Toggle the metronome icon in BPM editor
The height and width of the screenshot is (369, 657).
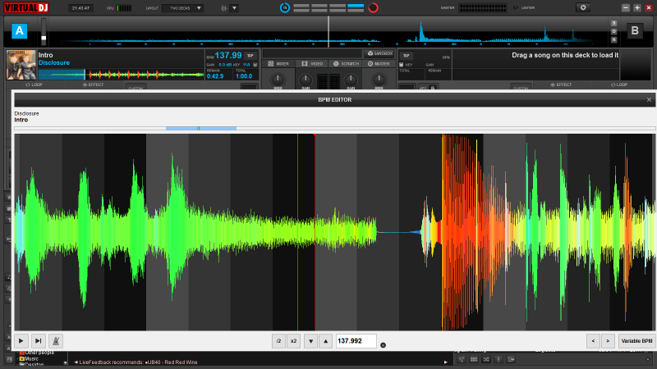56,341
